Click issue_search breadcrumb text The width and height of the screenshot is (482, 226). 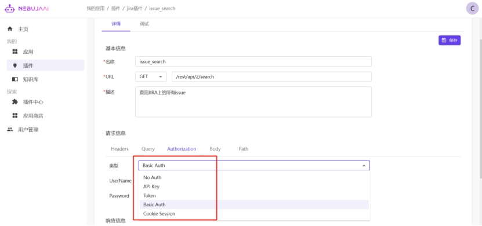(162, 9)
